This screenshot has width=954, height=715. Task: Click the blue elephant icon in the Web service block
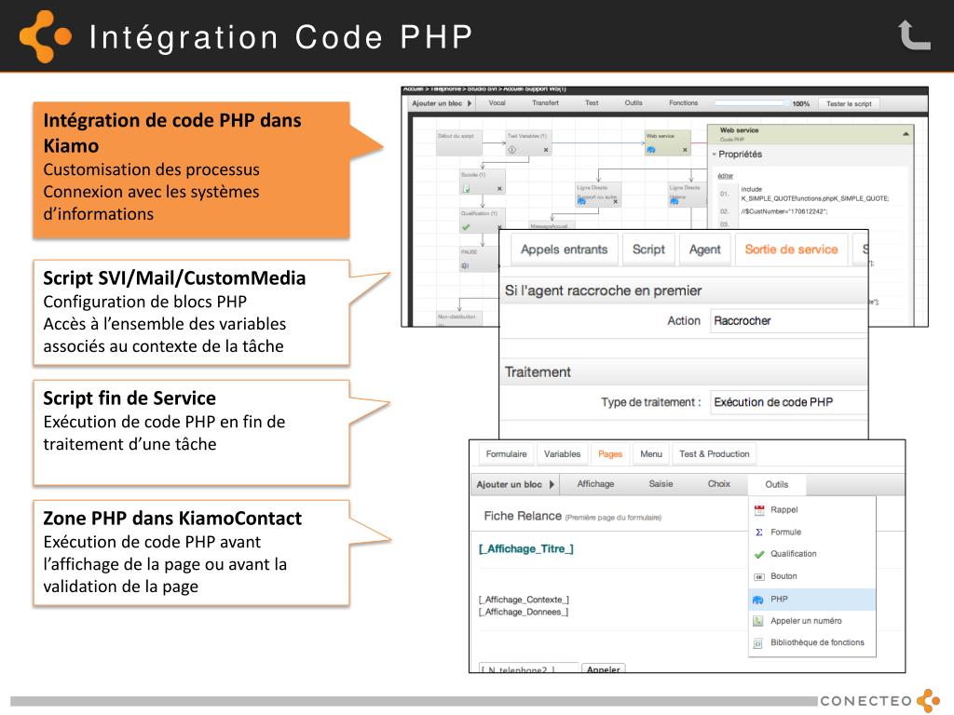pos(651,150)
